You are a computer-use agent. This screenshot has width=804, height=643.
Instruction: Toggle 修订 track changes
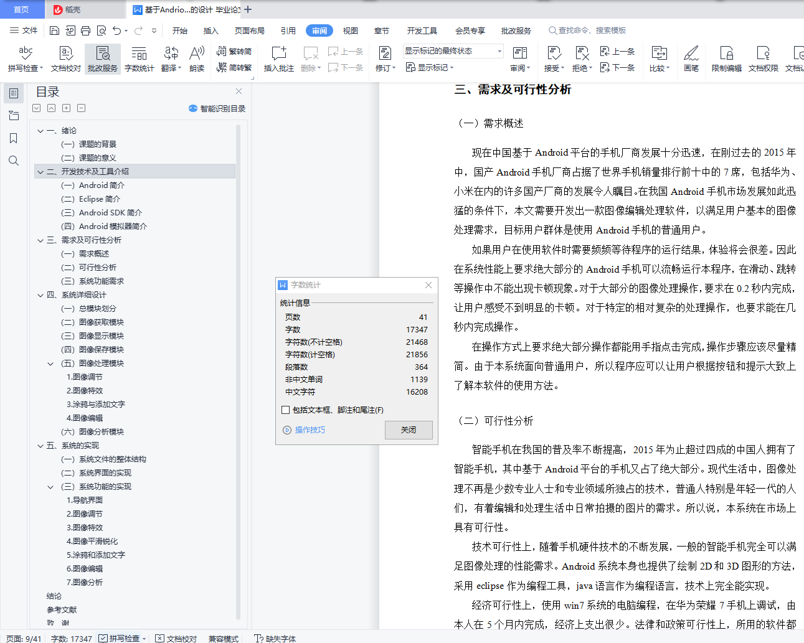tap(385, 59)
